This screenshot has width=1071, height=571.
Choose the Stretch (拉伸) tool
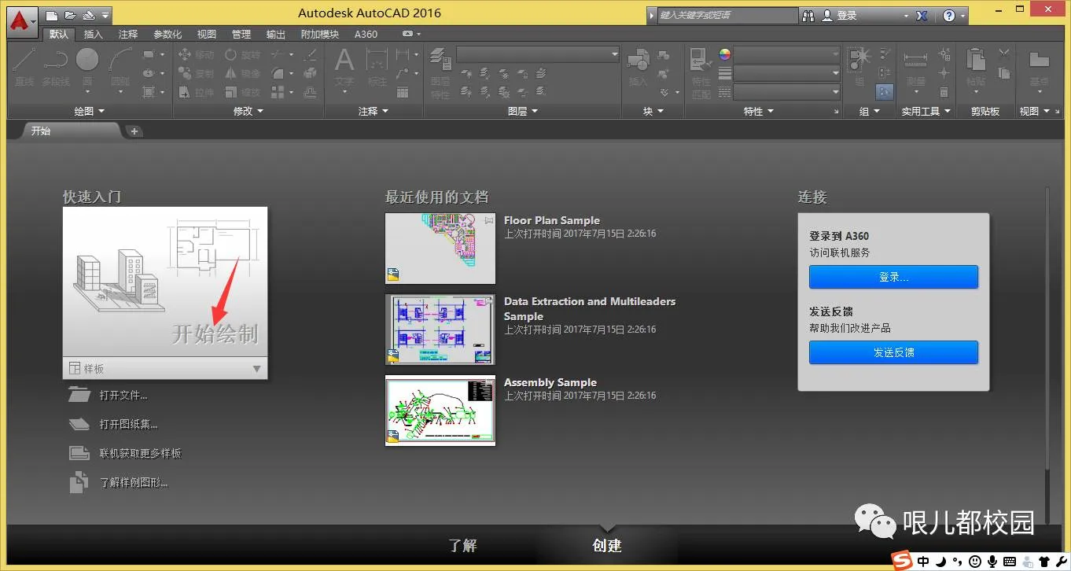coord(196,92)
